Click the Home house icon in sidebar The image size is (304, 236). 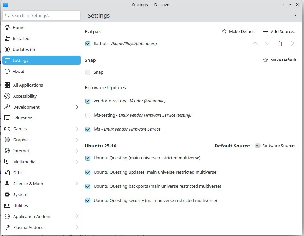tap(7, 28)
